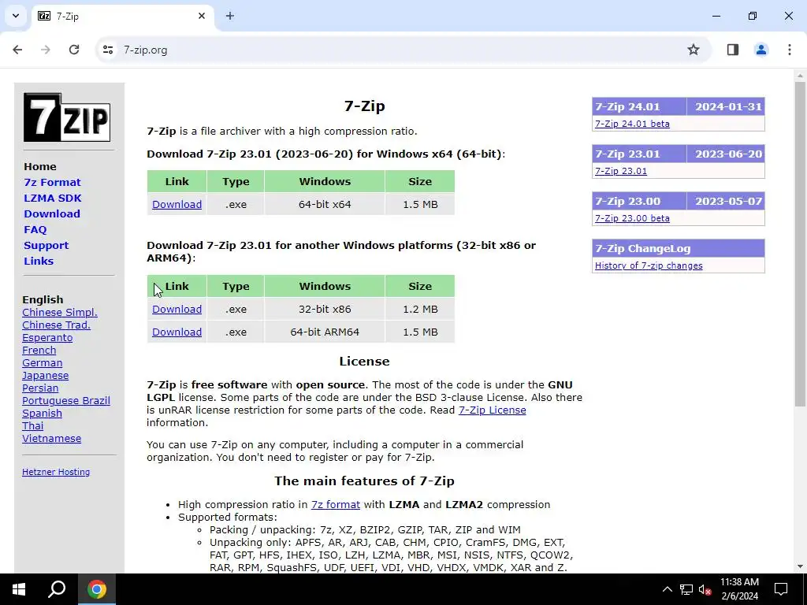Close the 7-Zip browser tab
807x605 pixels.
pyautogui.click(x=202, y=16)
